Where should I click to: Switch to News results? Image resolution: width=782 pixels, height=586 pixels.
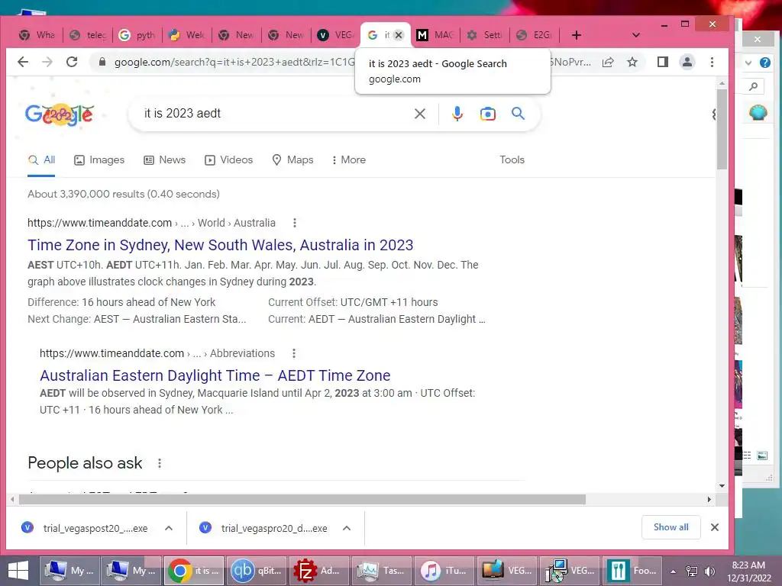pyautogui.click(x=165, y=160)
